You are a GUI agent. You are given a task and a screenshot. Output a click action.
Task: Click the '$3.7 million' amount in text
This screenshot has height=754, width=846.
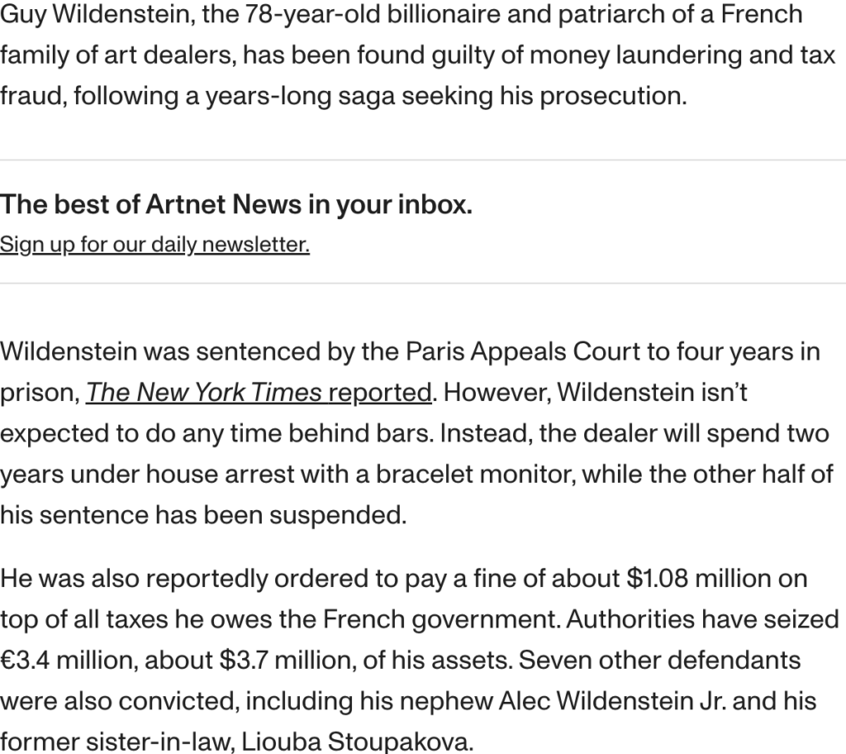coord(287,660)
